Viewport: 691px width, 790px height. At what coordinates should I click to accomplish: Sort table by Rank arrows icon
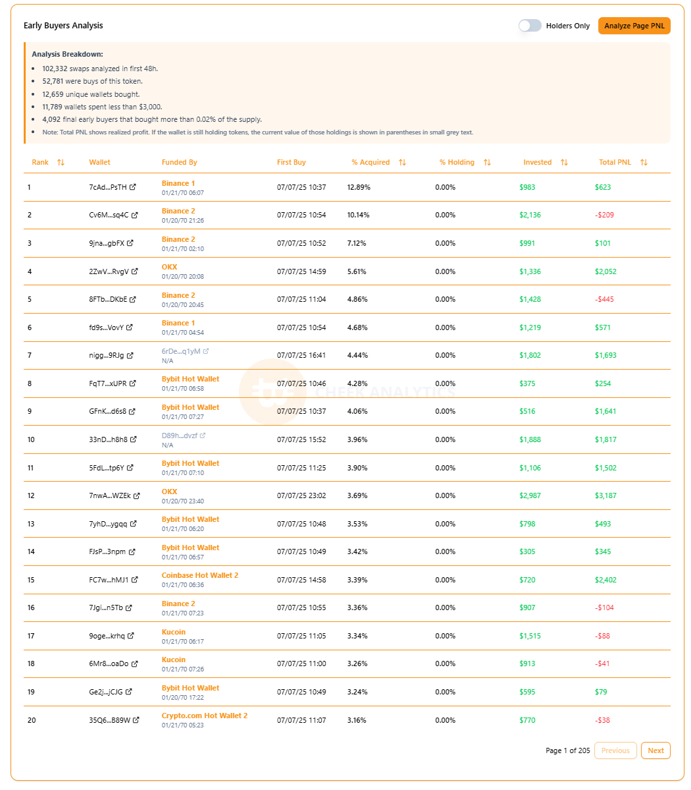point(61,162)
